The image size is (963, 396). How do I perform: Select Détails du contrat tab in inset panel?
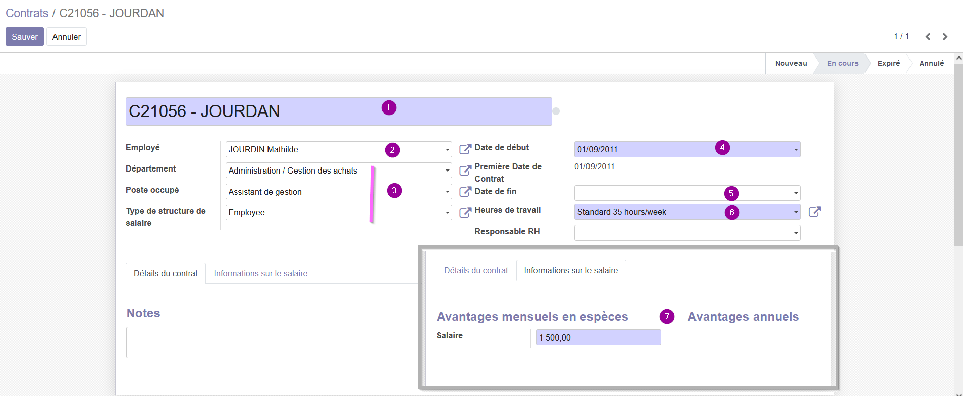click(476, 270)
